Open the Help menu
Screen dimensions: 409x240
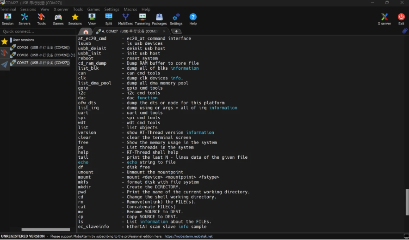point(146,9)
